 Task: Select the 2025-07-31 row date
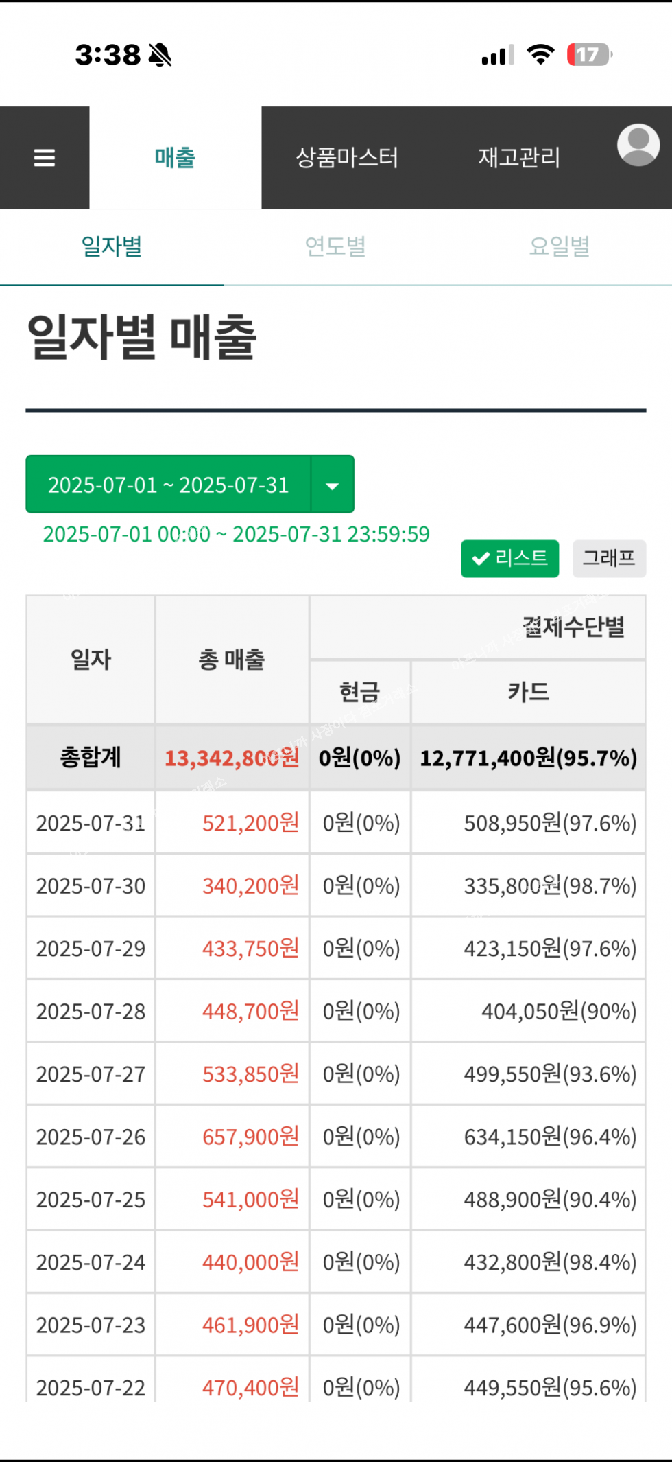(91, 823)
